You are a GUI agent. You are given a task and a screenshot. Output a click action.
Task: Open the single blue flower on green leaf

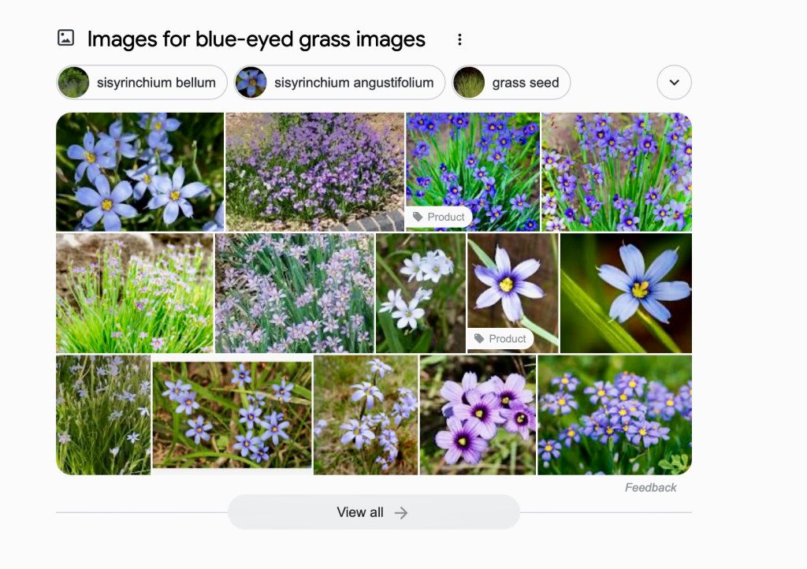point(626,292)
